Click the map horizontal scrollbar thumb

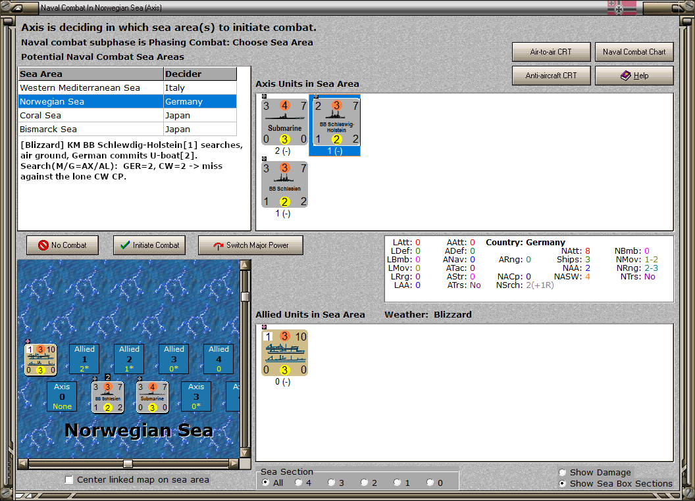(x=128, y=464)
